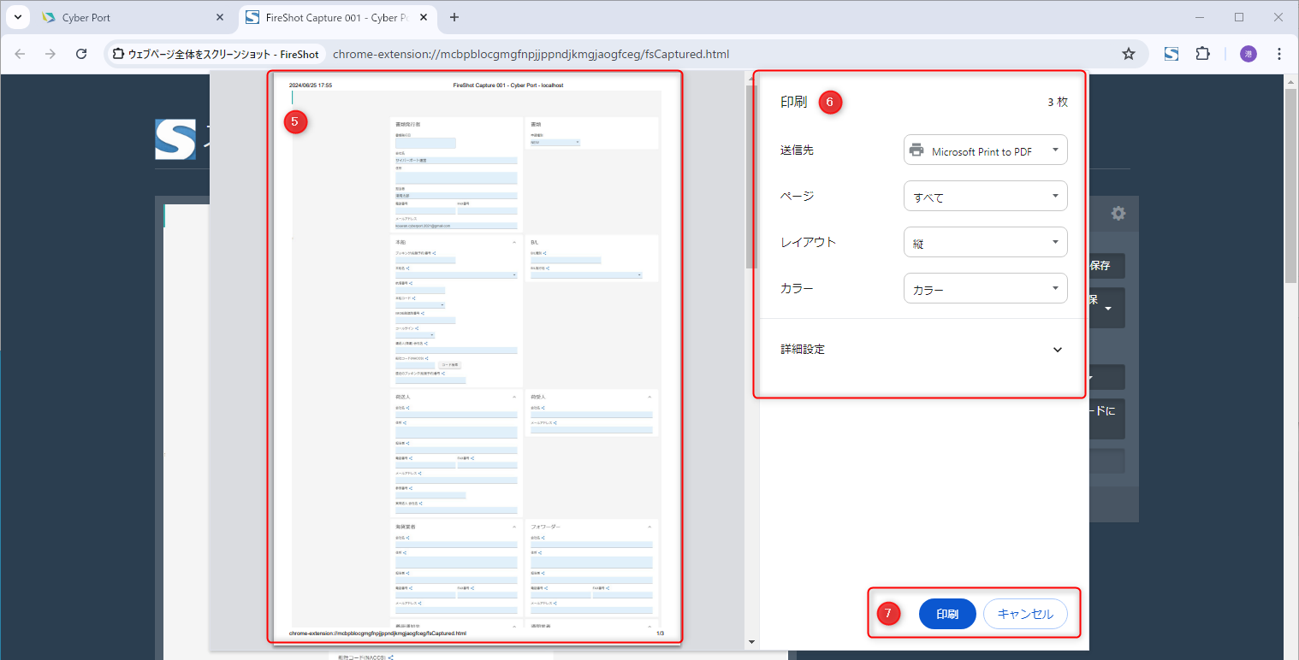
Task: Click the blue 印刷 button
Action: click(947, 614)
